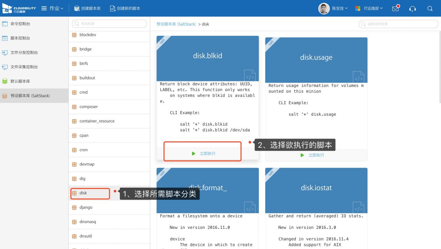Screen dimensions: 441x249
Task: Select the disk module
Action: (x=109, y=193)
